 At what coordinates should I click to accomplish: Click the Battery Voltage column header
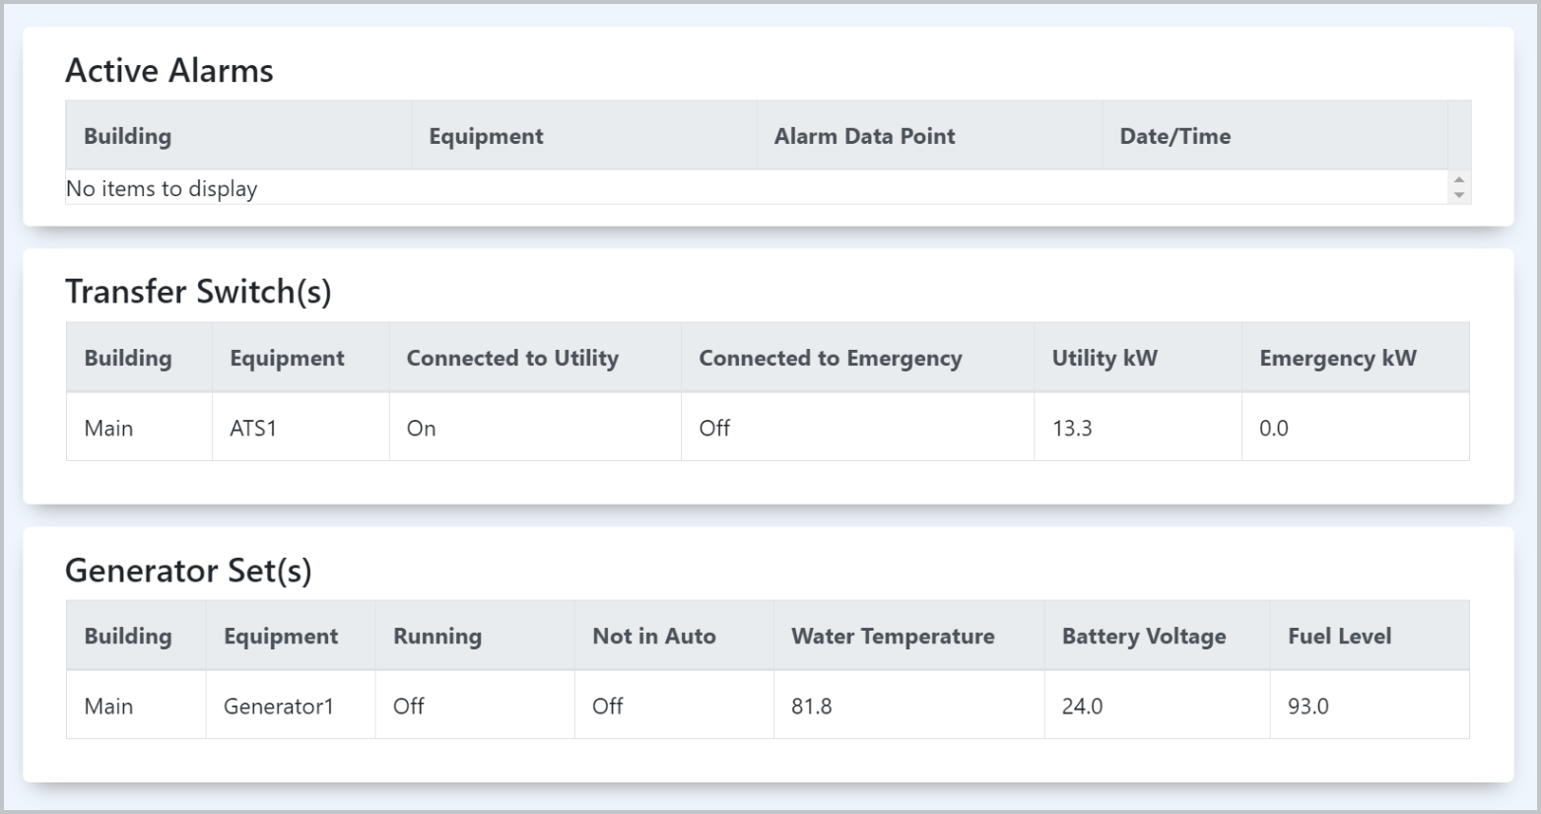pyautogui.click(x=1144, y=636)
